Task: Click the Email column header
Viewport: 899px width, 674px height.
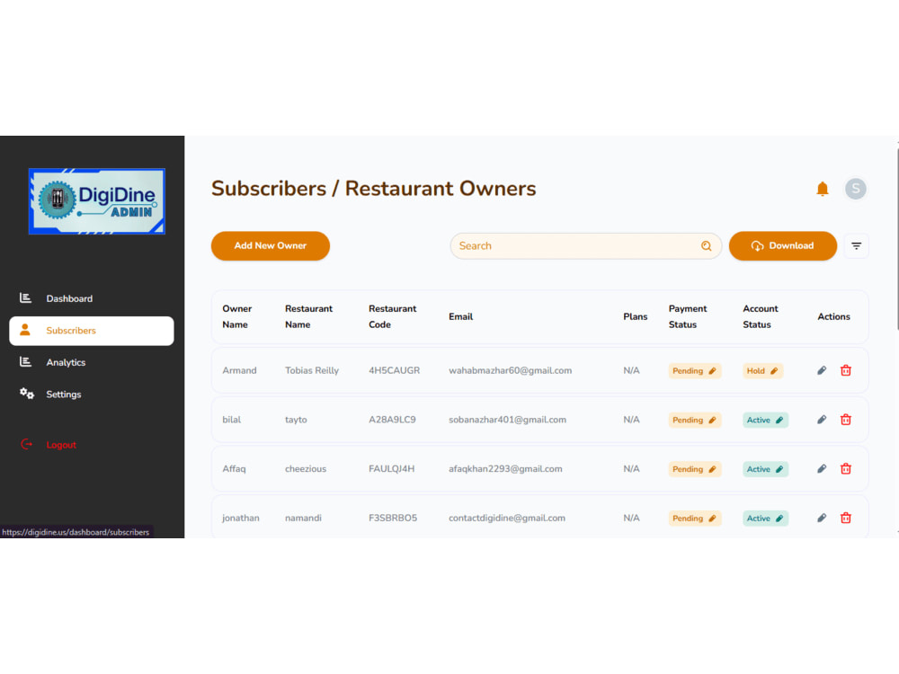Action: pos(460,317)
